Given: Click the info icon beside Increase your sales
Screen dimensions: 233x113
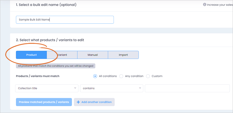Looking at the screenshot, I should (205, 5).
